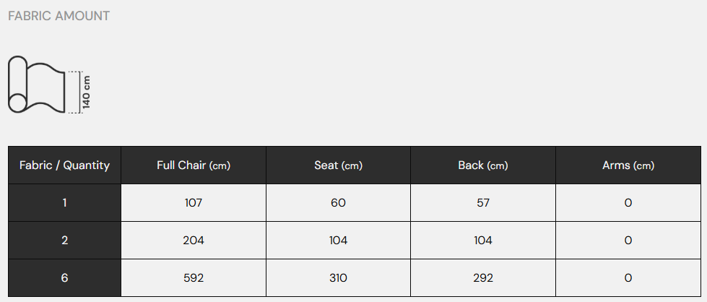
Task: Click the 140 cm roll width label
Action: [87, 92]
